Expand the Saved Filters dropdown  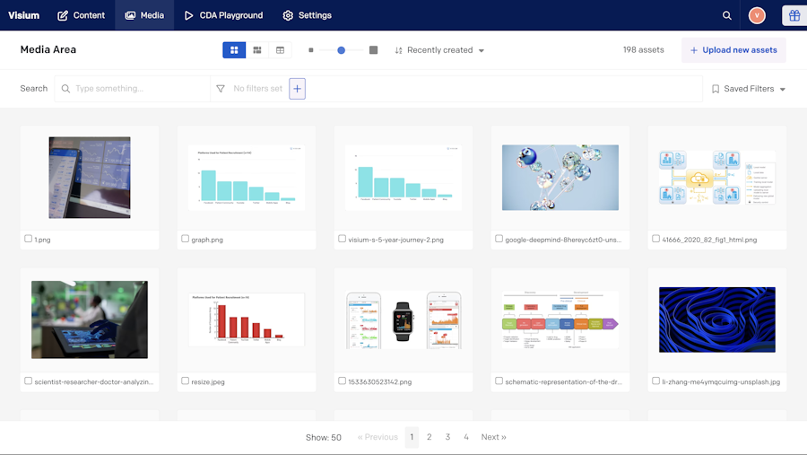click(x=749, y=89)
